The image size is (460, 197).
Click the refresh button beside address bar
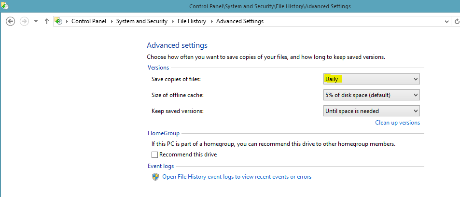tap(457, 21)
